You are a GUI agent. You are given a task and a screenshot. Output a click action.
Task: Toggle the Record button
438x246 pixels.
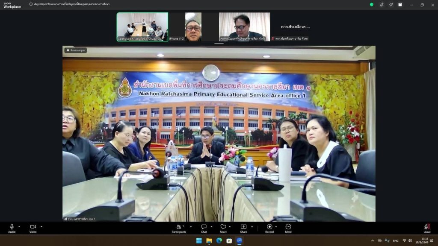pyautogui.click(x=269, y=228)
